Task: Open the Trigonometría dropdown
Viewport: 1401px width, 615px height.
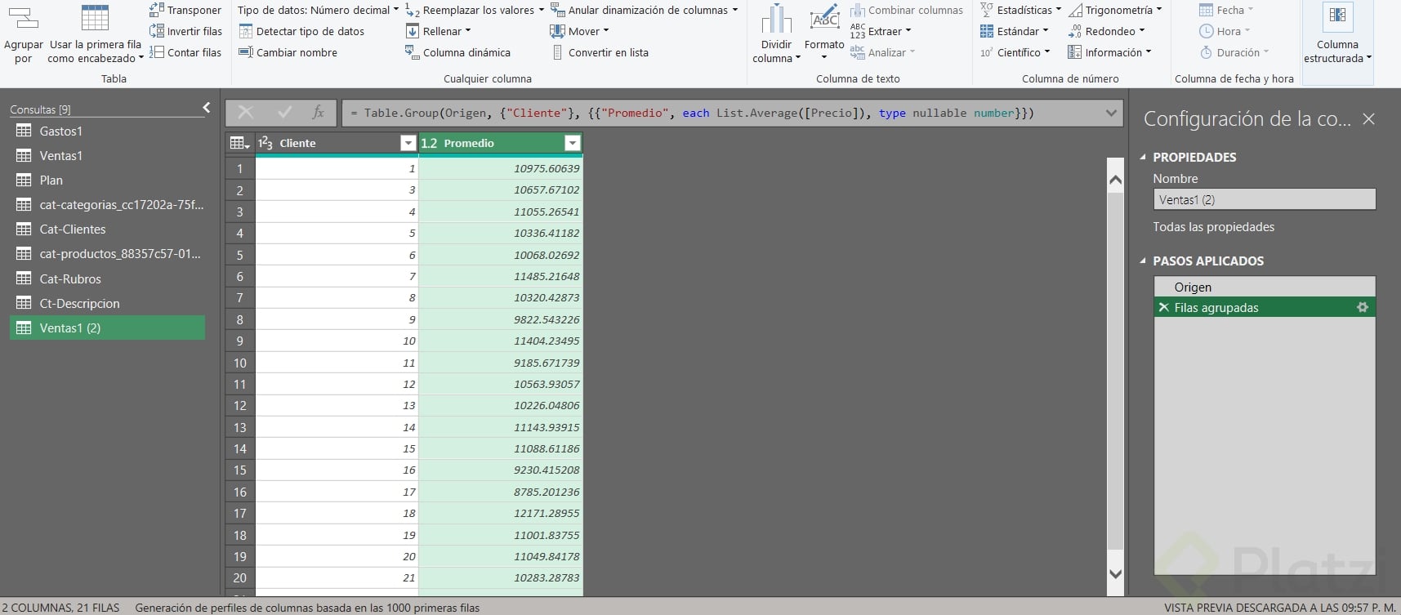Action: 1115,10
